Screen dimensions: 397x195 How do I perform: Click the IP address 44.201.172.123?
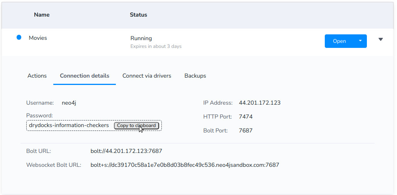coord(260,103)
